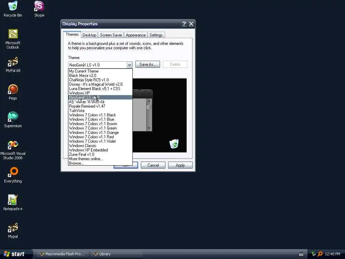Choose Windows 7 Colors v1.1 Brown
This screenshot has height=259, width=345.
point(100,124)
